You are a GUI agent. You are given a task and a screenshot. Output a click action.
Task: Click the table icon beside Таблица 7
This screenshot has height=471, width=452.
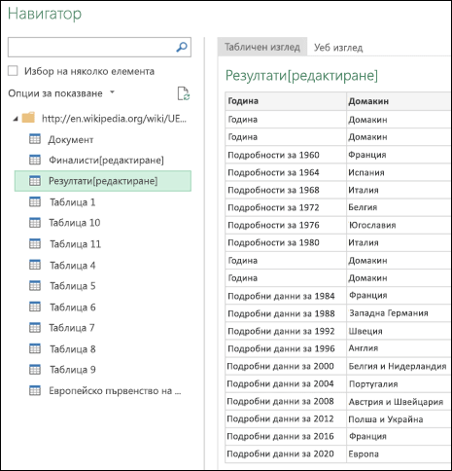coord(35,328)
